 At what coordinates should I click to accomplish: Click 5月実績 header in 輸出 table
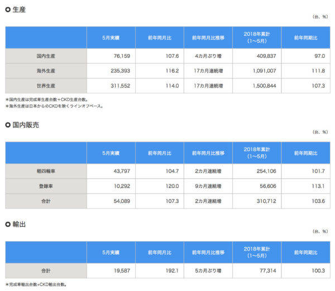click(111, 253)
